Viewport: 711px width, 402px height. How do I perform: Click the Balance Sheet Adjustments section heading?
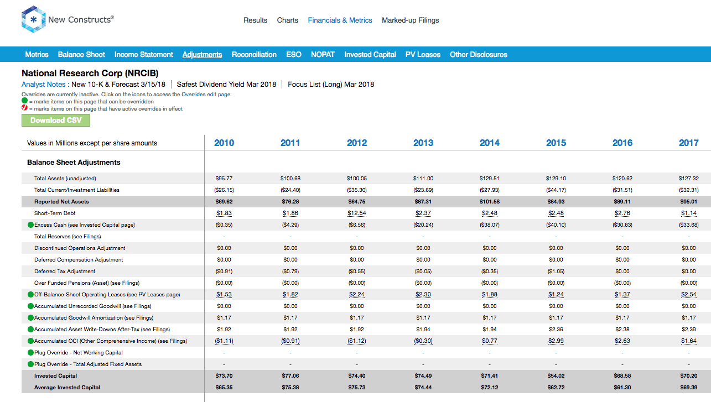[x=74, y=163]
